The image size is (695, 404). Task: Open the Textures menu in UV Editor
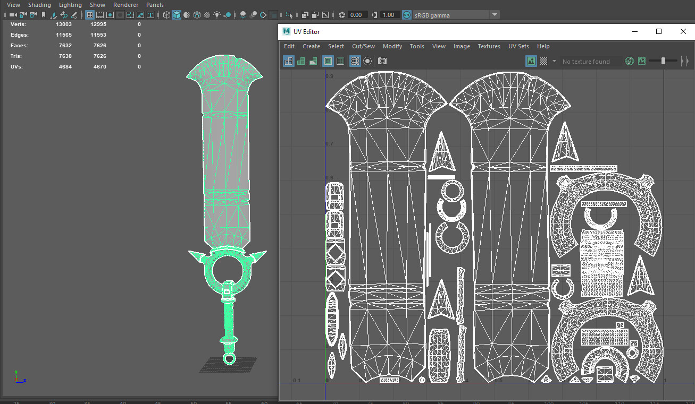coord(489,46)
